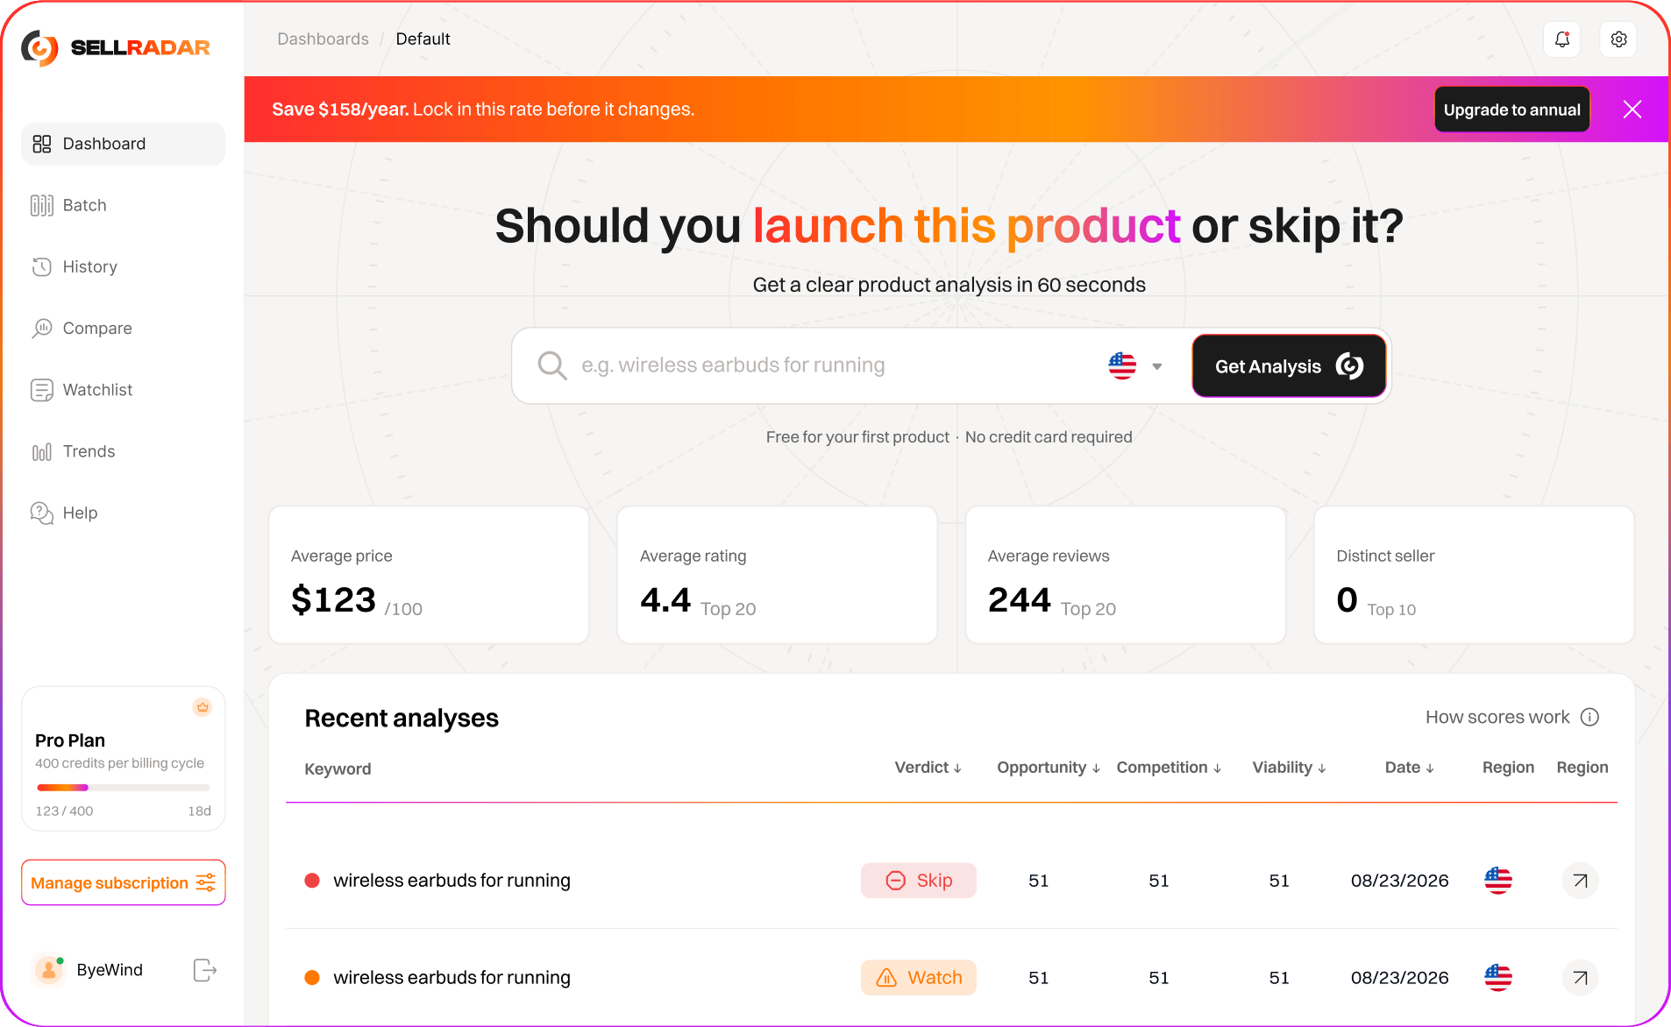Viewport: 1671px width, 1027px height.
Task: Click the Average reviews card
Action: pyautogui.click(x=1126, y=575)
